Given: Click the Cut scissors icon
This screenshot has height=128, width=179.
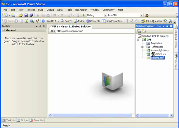Looking at the screenshot, I should [x=38, y=15].
